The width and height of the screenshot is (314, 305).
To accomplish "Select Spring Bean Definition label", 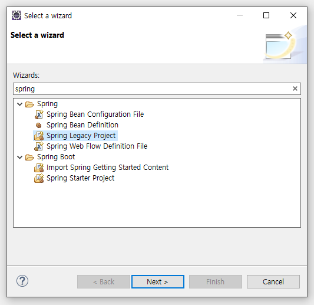I will (82, 125).
